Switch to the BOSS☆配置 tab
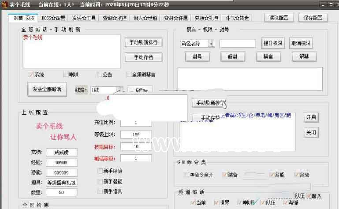The width and height of the screenshot is (339, 209). click(x=53, y=18)
